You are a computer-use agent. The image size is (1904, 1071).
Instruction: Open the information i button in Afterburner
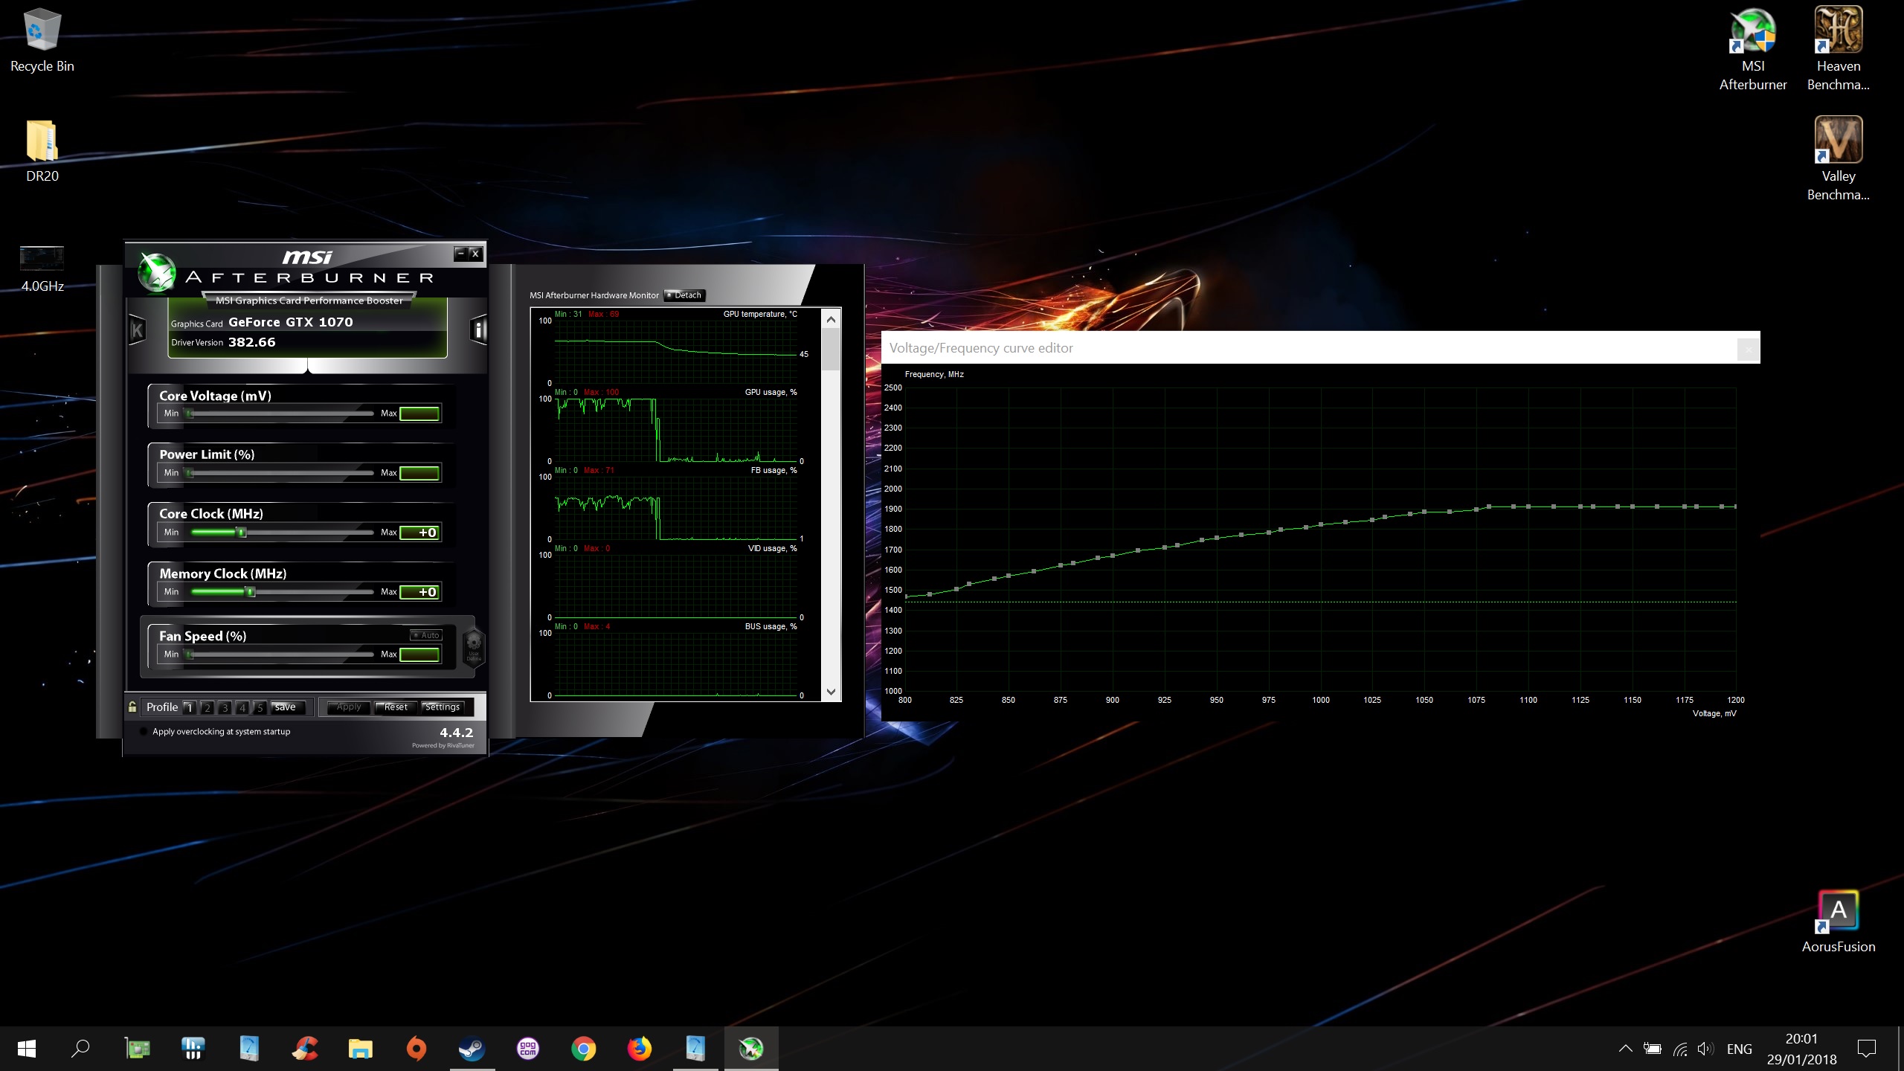coord(479,329)
